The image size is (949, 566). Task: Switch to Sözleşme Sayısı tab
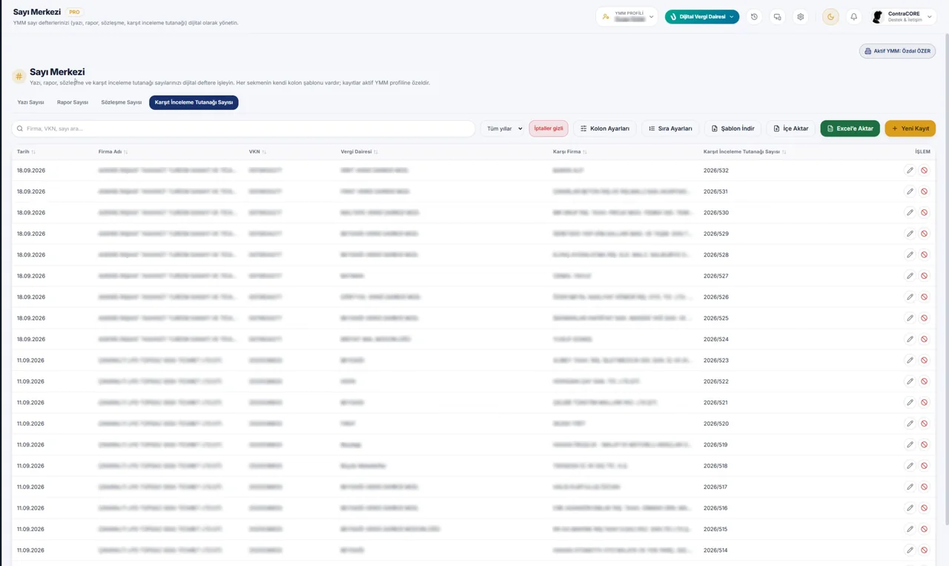(x=121, y=102)
